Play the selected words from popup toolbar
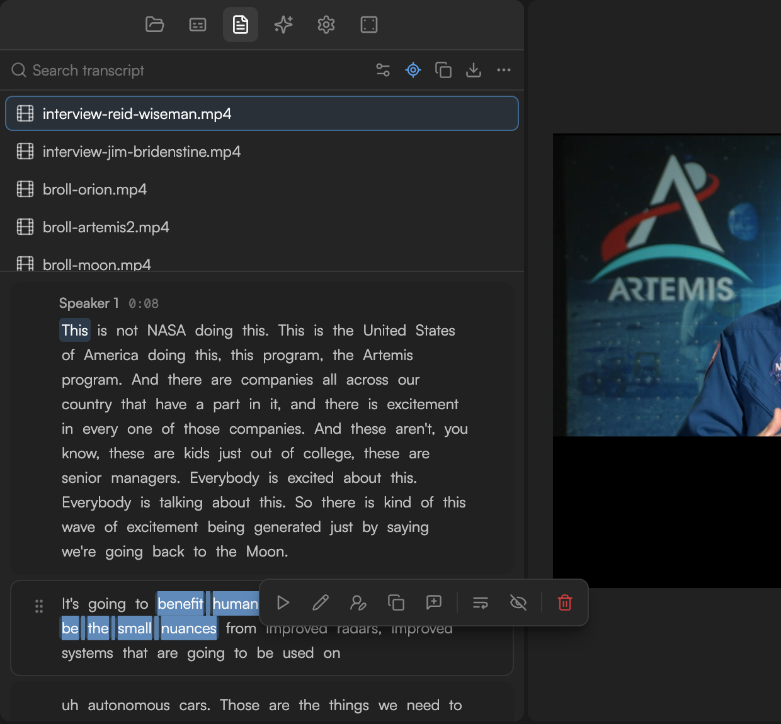 [283, 602]
